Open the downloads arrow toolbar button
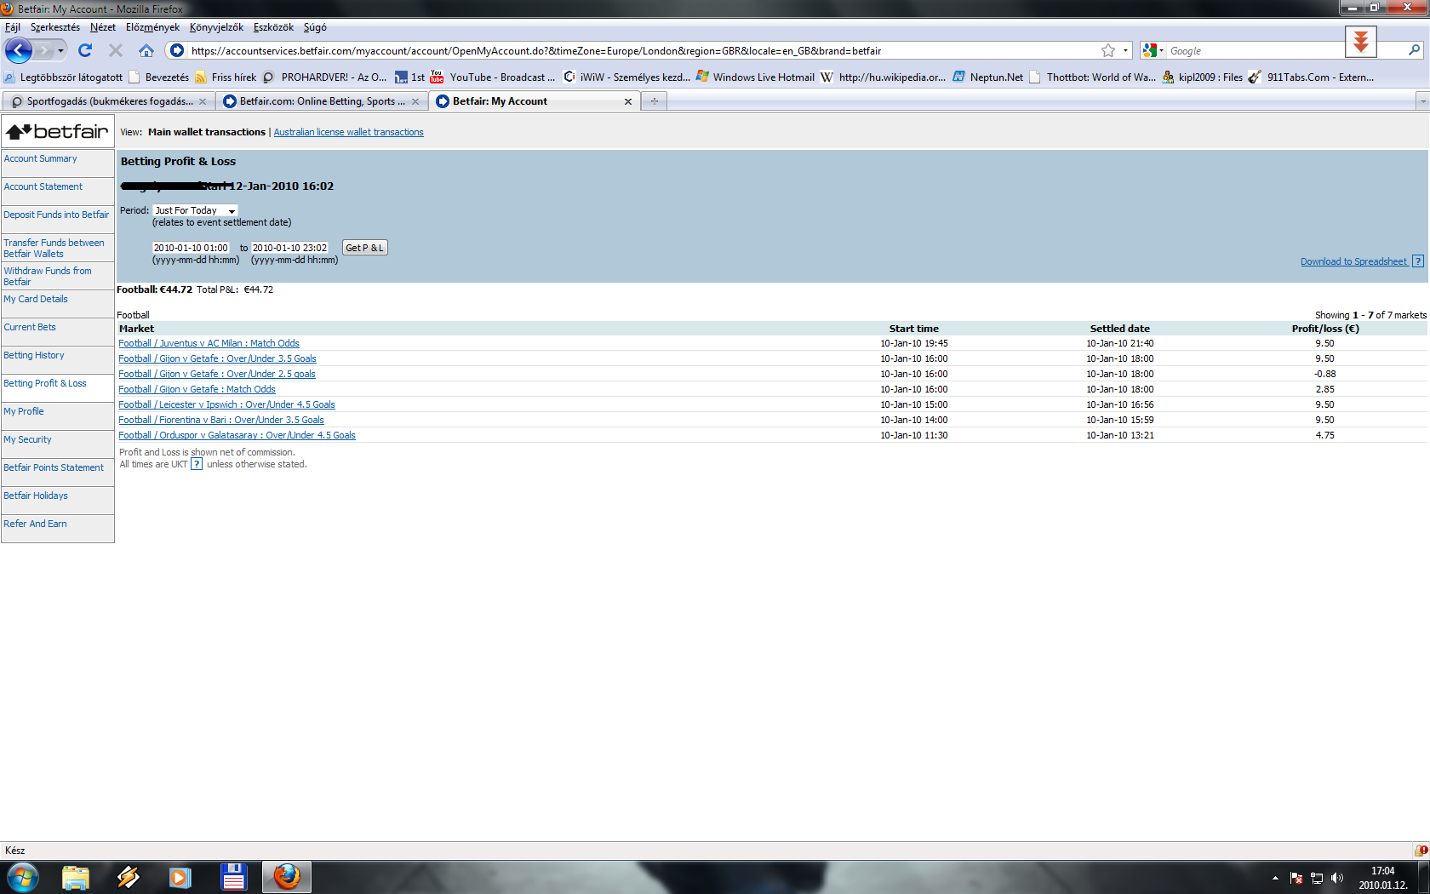 (x=1361, y=41)
